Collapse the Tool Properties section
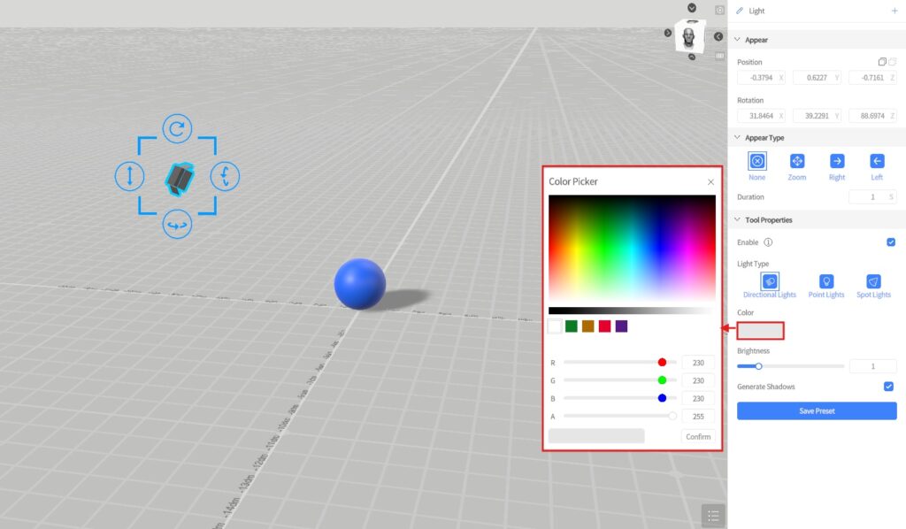The image size is (906, 529). 738,220
